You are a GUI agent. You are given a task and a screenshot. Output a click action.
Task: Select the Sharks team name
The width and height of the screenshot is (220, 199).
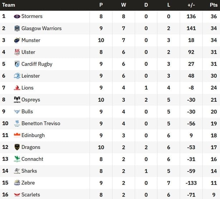pos(29,171)
